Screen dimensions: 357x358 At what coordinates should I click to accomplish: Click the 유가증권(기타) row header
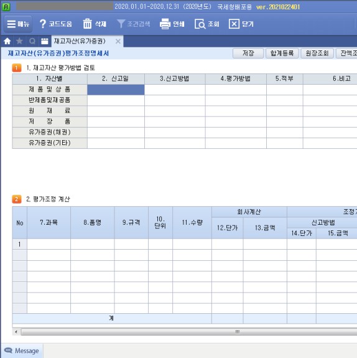[x=50, y=143]
